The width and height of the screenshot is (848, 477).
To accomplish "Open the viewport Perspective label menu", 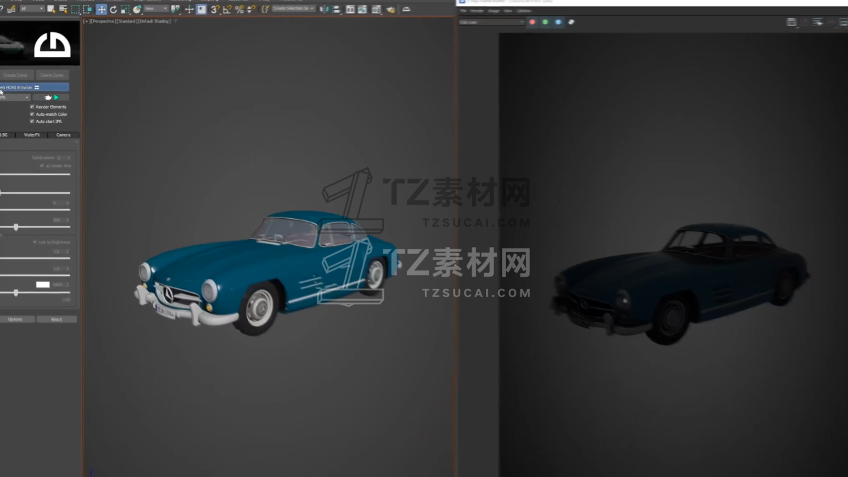I will click(104, 21).
